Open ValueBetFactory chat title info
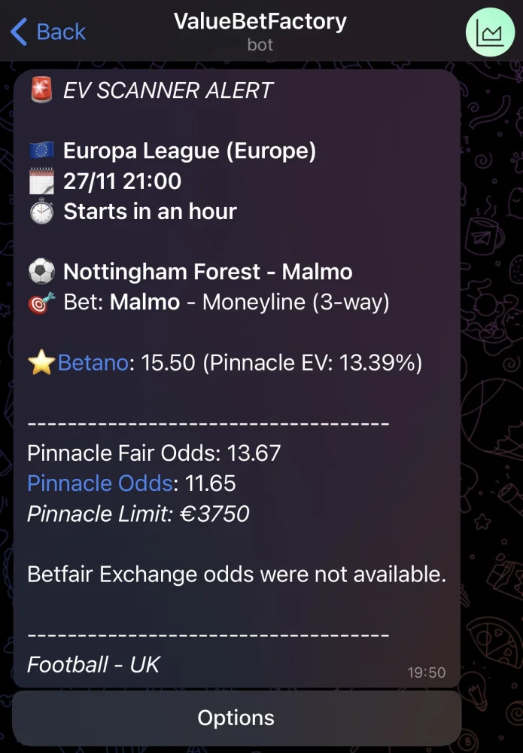Image resolution: width=523 pixels, height=753 pixels. (260, 21)
